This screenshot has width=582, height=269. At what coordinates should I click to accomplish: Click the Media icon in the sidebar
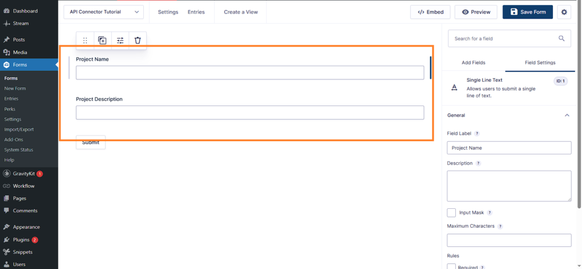7,52
